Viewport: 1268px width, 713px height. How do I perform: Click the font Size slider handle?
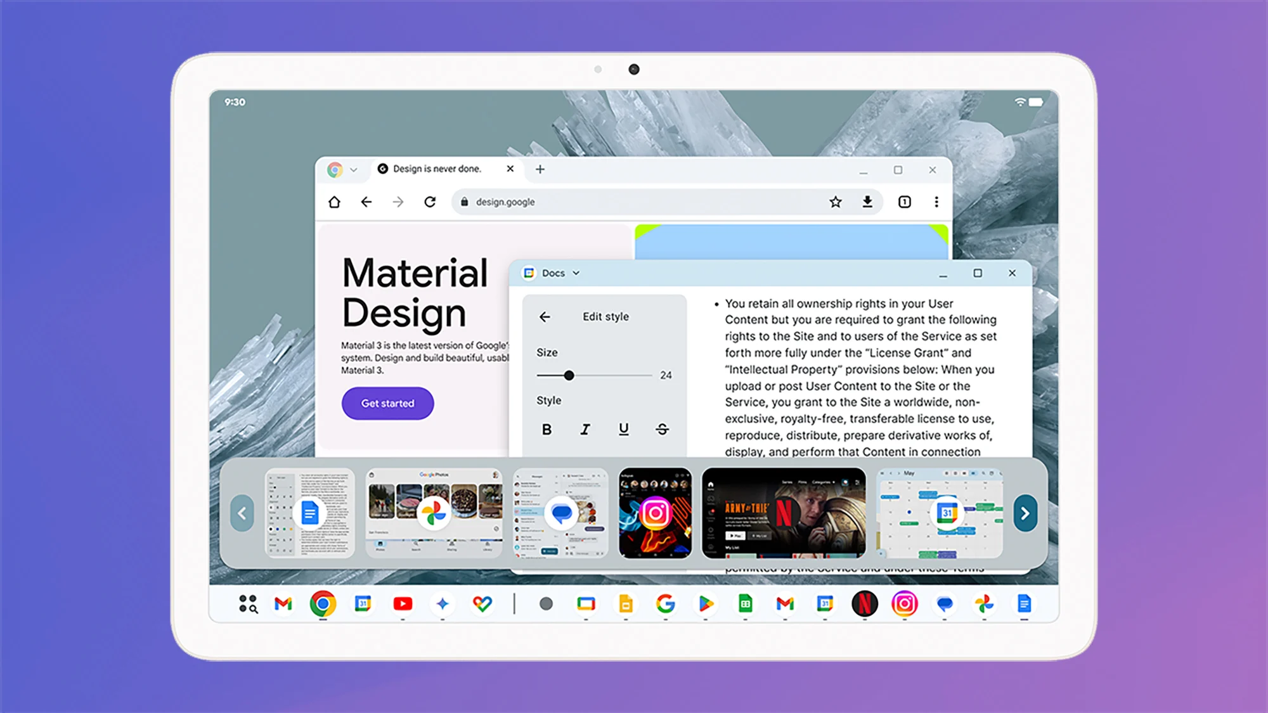[569, 376]
